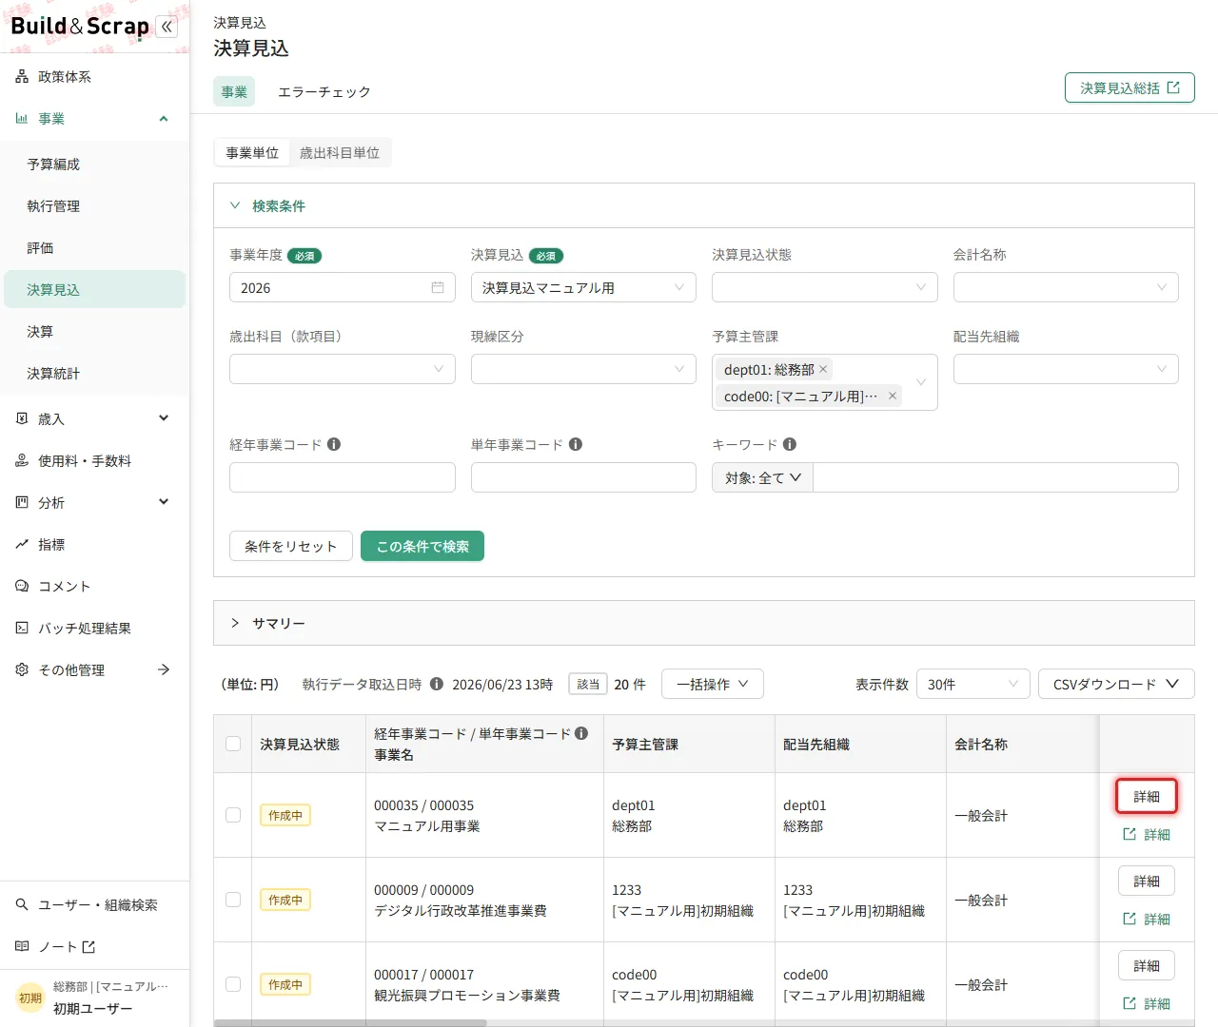The height and width of the screenshot is (1027, 1218).
Task: Open the 政策体系 sidebar item
Action: 94,77
